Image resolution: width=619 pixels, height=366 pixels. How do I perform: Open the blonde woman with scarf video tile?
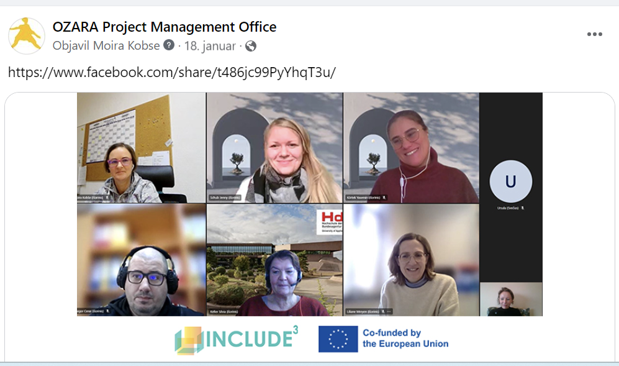click(275, 148)
